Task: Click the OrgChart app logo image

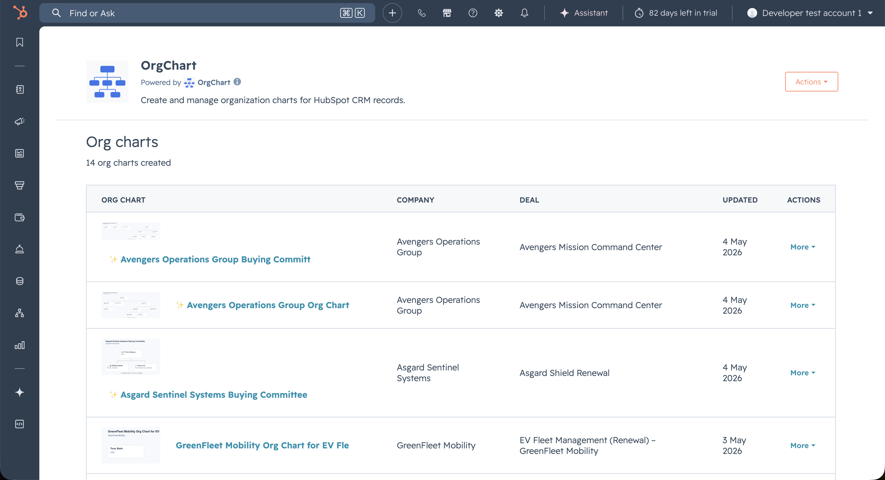Action: tap(107, 82)
